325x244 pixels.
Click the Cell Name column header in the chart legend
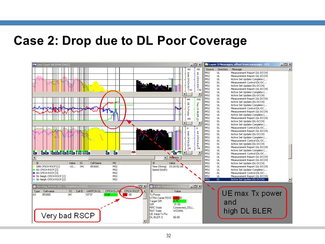click(100, 163)
